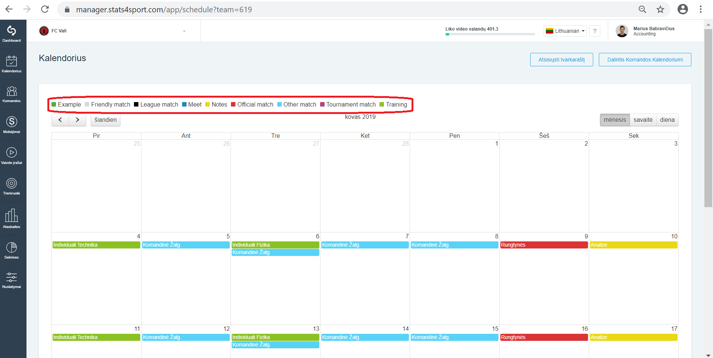Screen dimensions: 713x358
Task: Click the vertical page scrollbar
Action: click(708, 118)
